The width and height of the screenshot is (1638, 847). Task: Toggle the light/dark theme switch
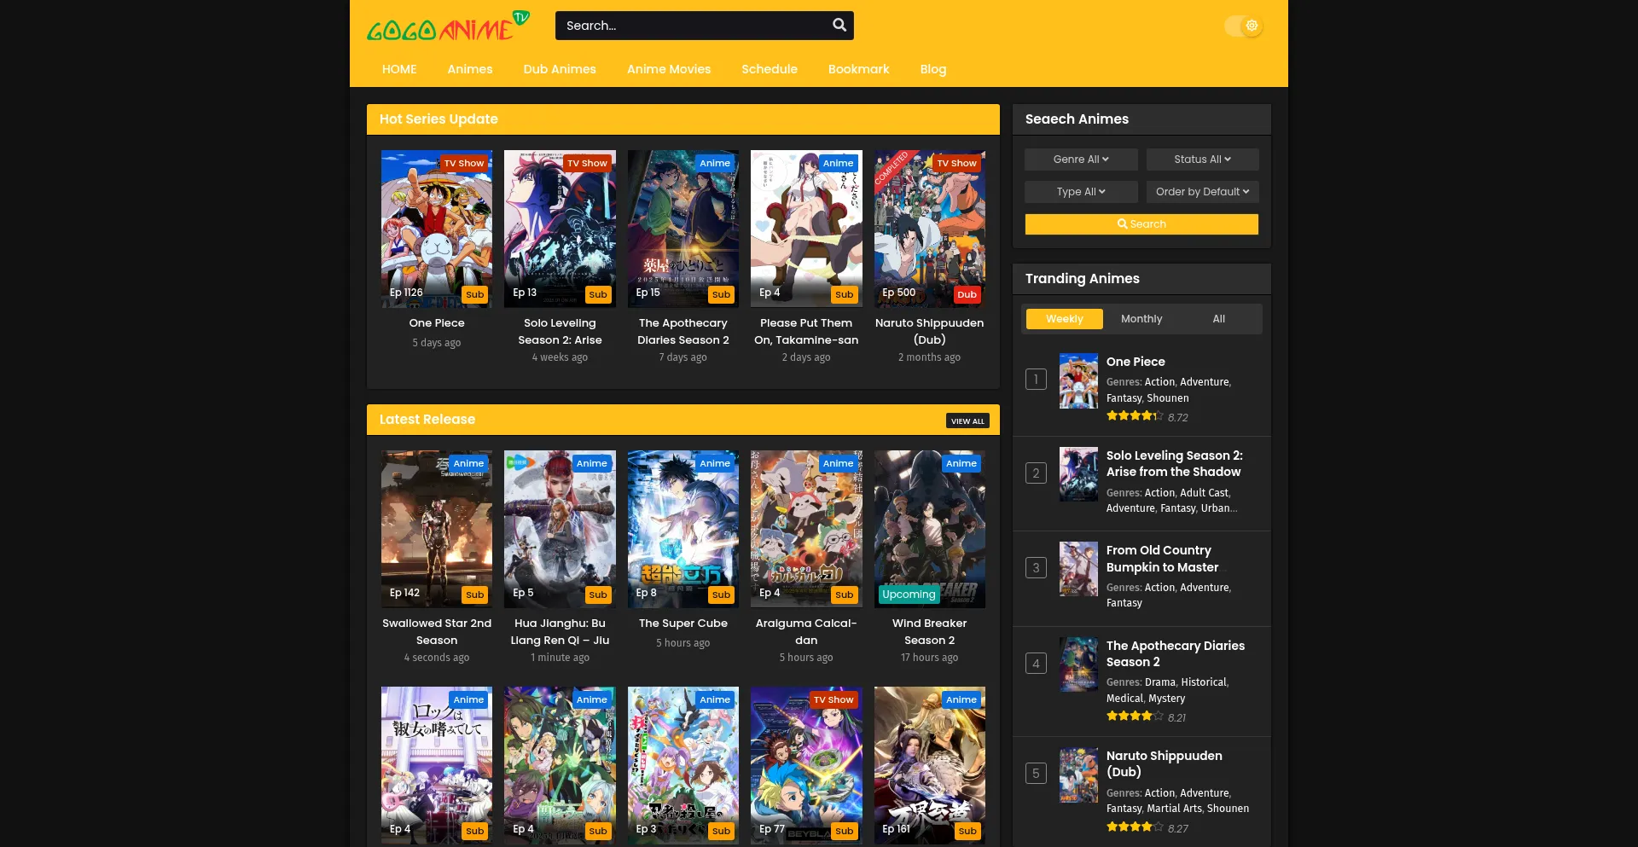1243,26
